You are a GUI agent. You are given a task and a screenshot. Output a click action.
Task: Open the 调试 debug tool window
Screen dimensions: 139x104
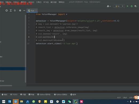5,94
